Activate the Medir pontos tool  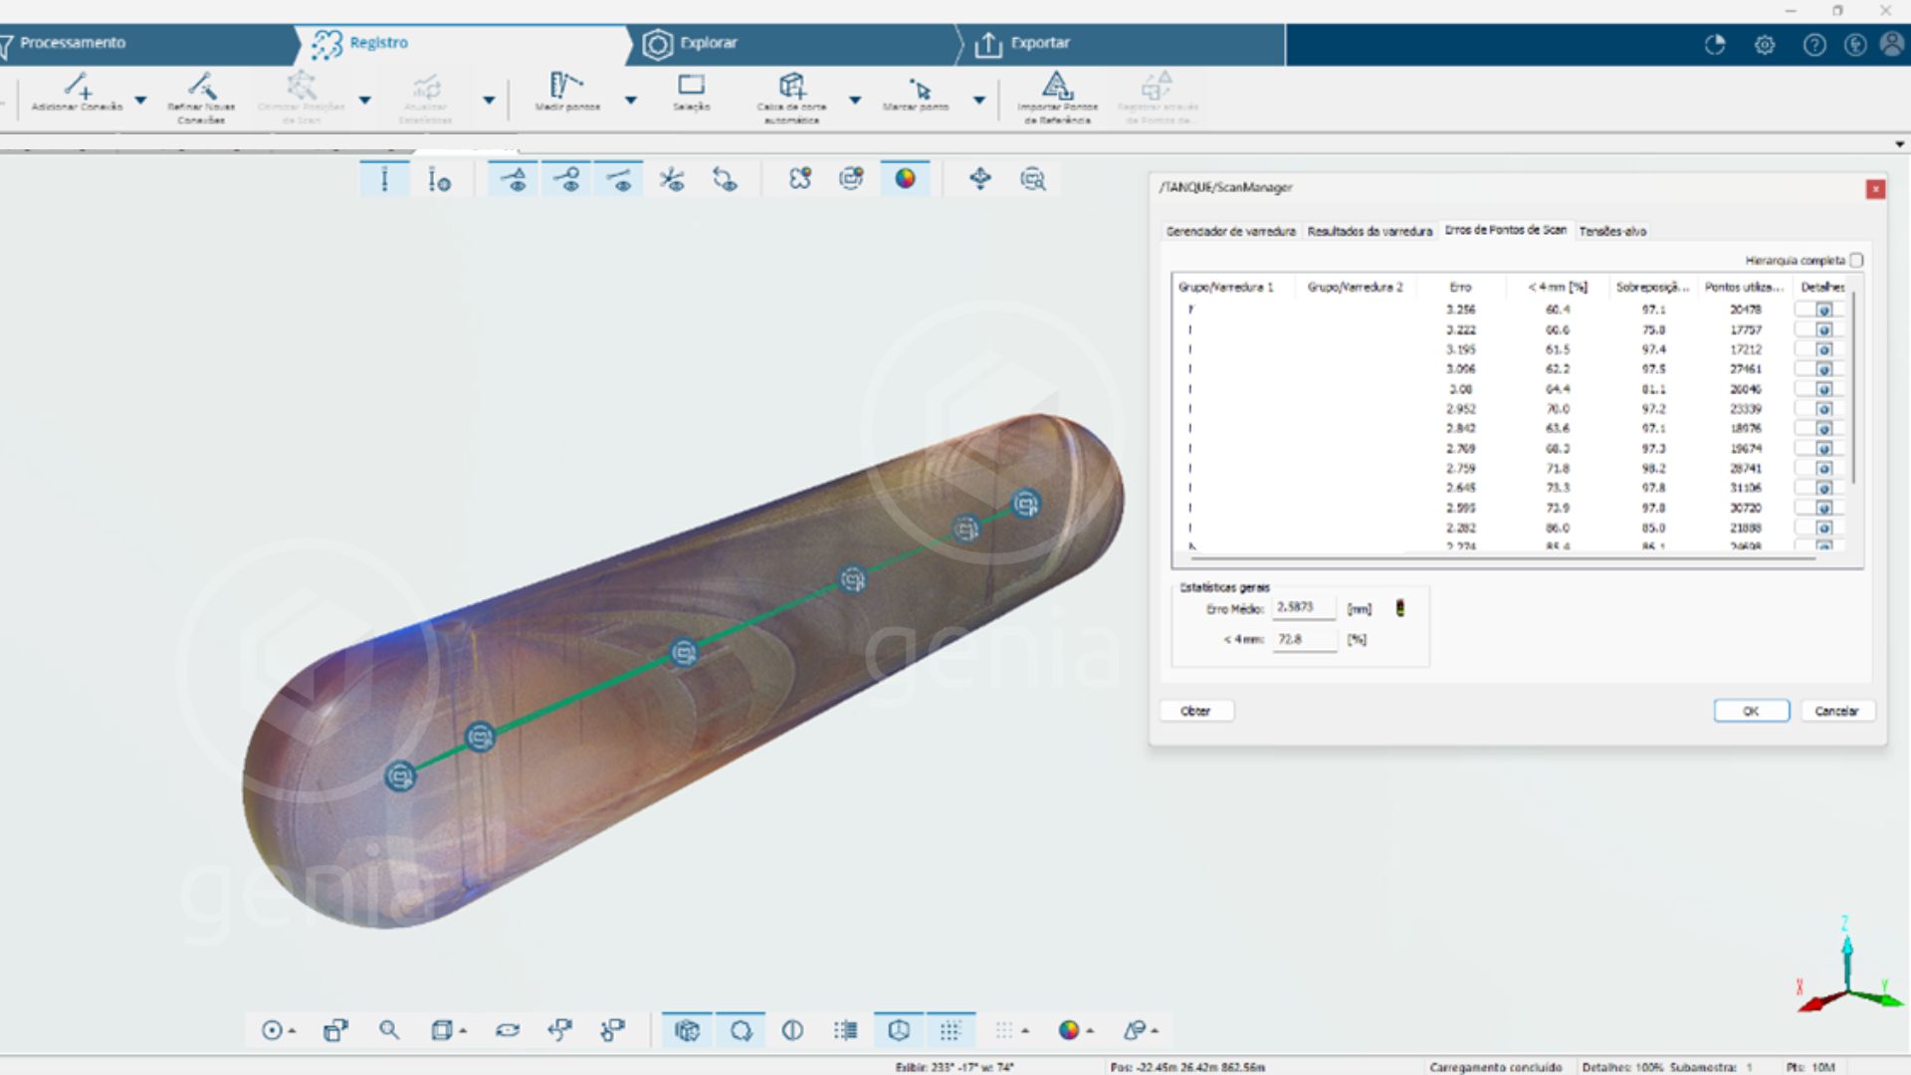pos(566,86)
